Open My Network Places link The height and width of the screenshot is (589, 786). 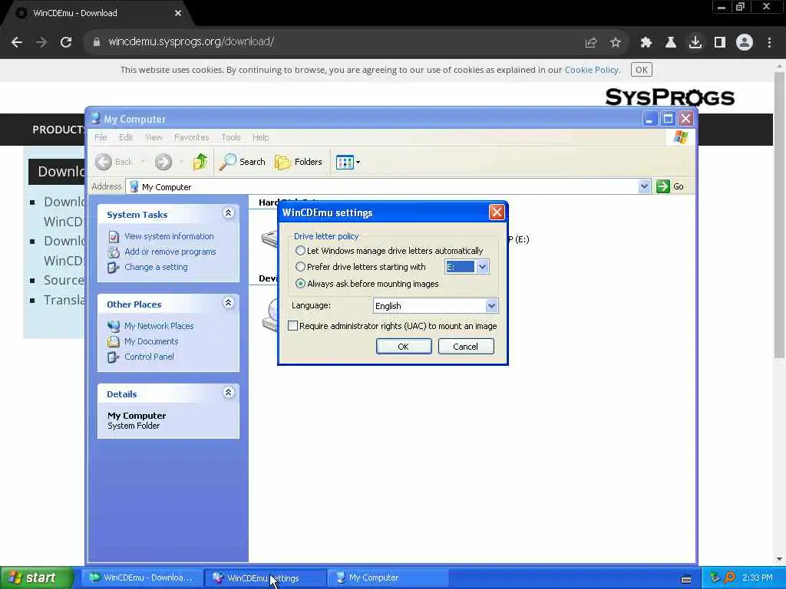pos(159,326)
